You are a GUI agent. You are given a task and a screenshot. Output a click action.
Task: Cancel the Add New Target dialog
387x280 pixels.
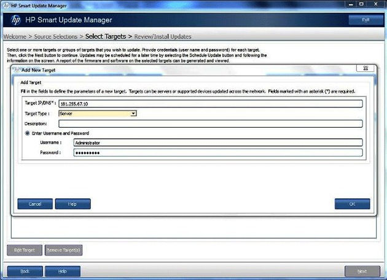(35, 204)
